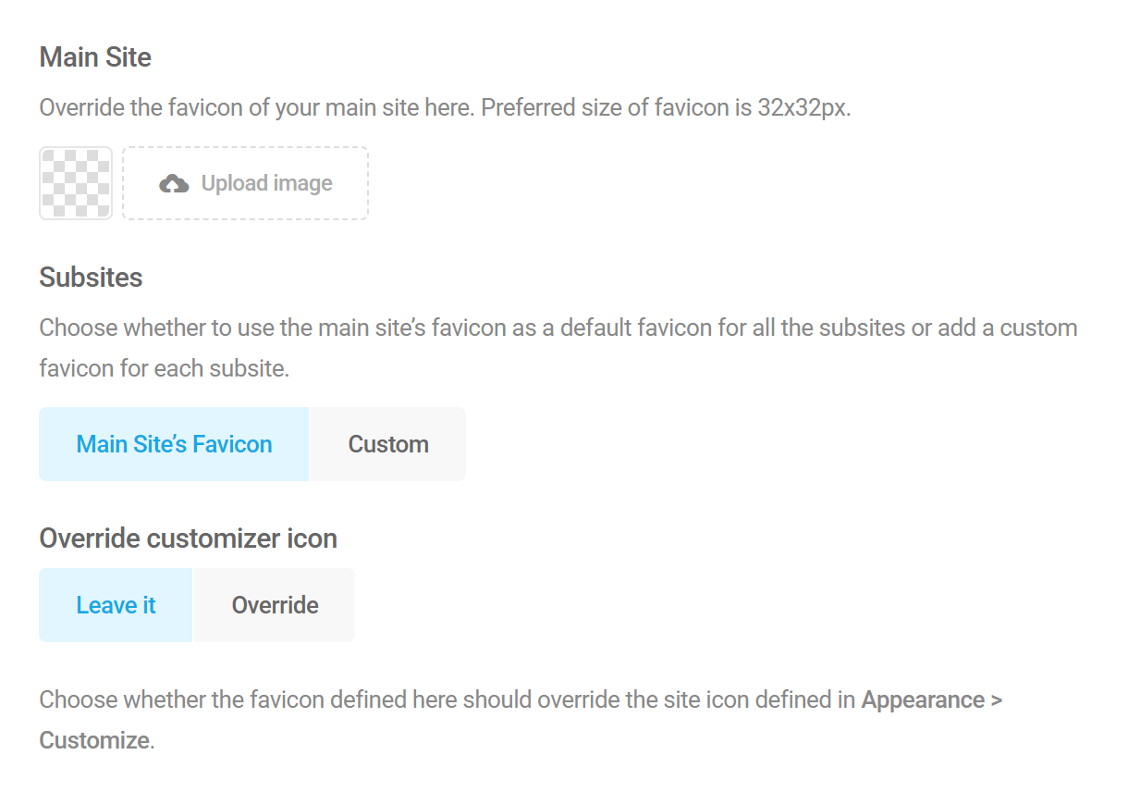The image size is (1128, 792).
Task: Select the Override tab in the icon switcher
Action: (274, 604)
